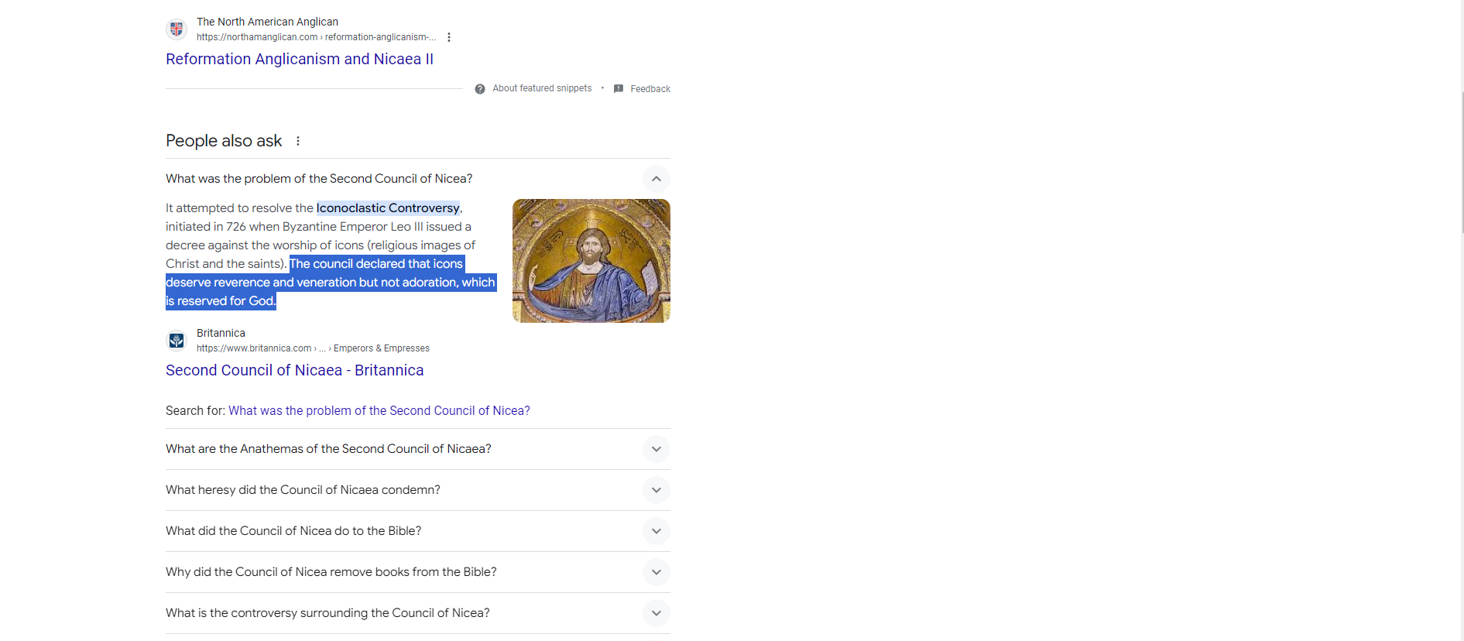1464x641 pixels.
Task: Click Search for Second Council problem link
Action: 379,411
